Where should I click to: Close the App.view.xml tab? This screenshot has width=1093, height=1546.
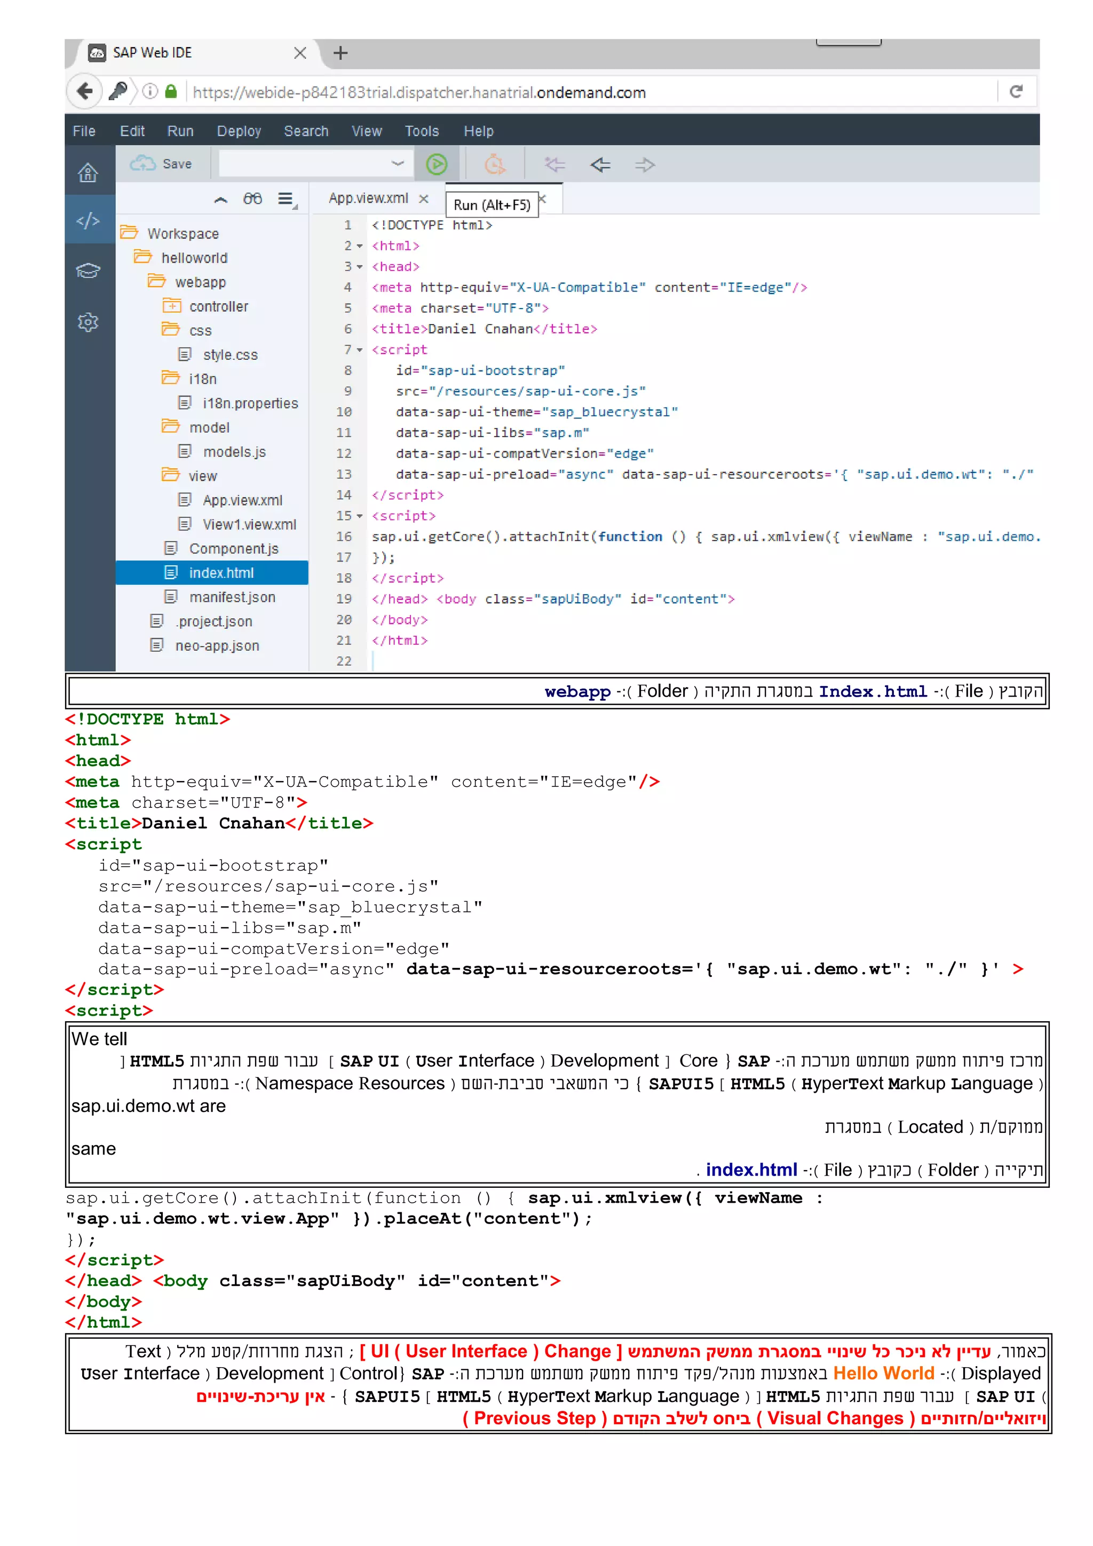point(423,199)
